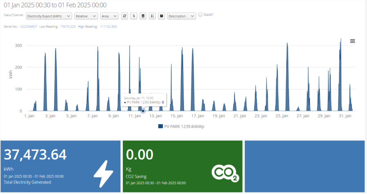Click the PV PARK legend color swatch
The width and height of the screenshot is (367, 194).
click(160, 126)
